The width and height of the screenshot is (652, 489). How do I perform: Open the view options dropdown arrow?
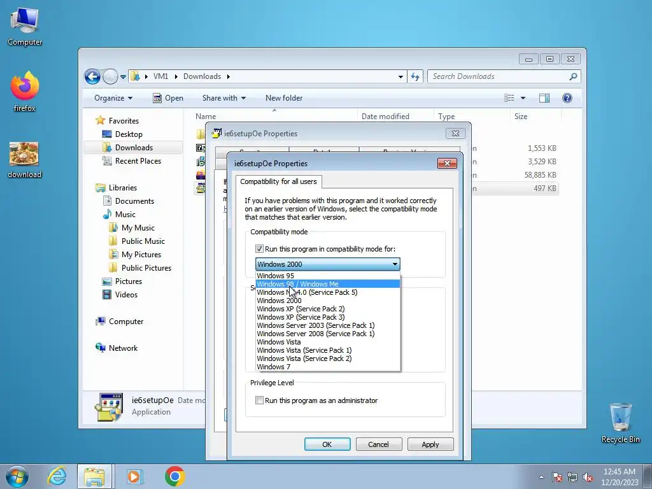(523, 98)
